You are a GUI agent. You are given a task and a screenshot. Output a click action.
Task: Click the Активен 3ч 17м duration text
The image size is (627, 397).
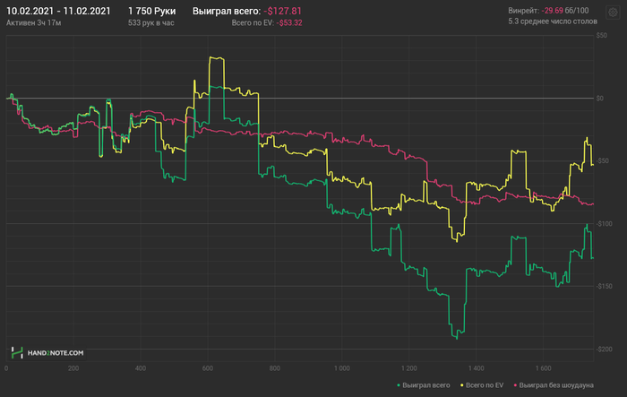click(x=34, y=22)
